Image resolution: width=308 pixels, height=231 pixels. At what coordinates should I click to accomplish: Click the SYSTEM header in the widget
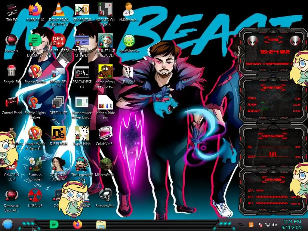click(x=273, y=88)
